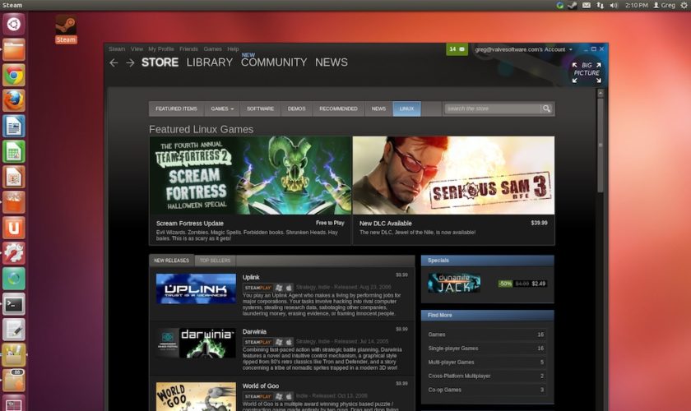Switch to the Top Sellers tab
This screenshot has height=411, width=691.
[215, 261]
